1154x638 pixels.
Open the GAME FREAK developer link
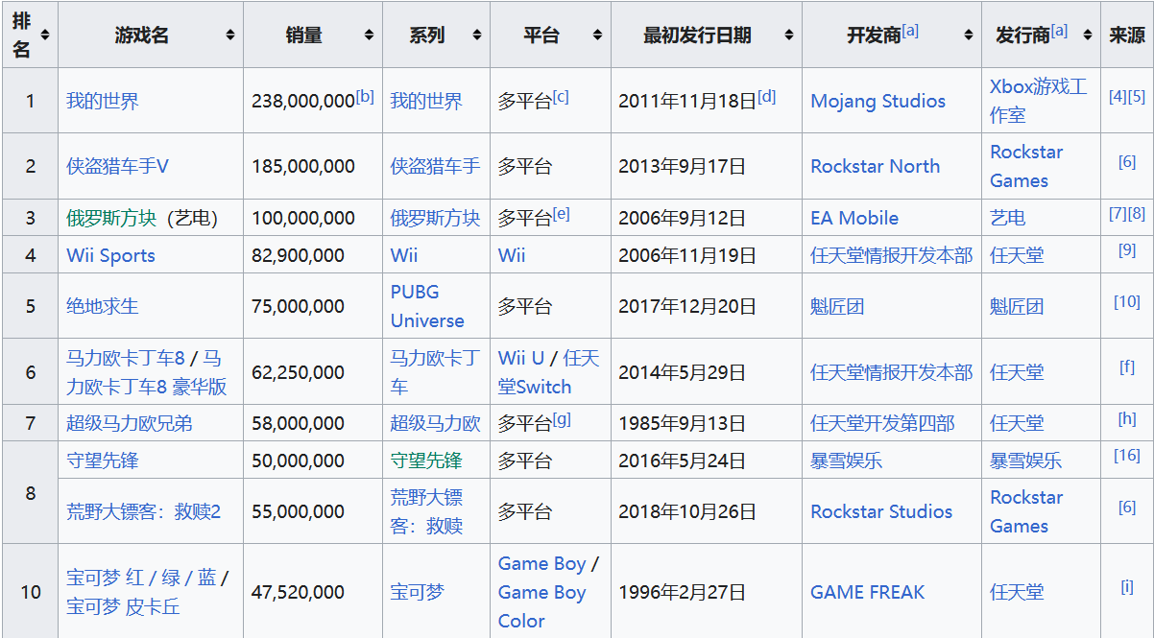868,592
